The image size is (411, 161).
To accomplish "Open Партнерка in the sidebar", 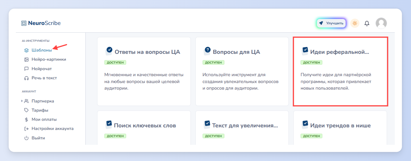I will click(43, 101).
